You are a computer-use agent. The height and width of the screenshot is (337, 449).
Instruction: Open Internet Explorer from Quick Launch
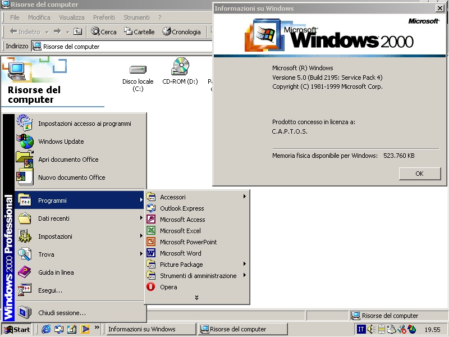46,329
